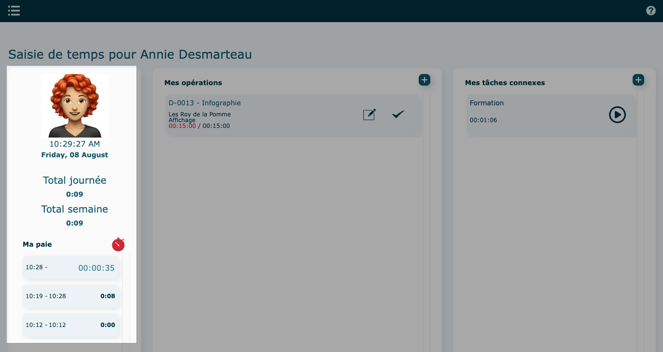Open the hamburger navigation menu

coord(14,11)
